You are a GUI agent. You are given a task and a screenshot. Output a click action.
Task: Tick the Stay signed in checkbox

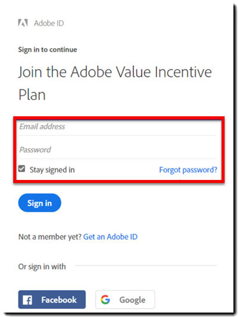(x=21, y=169)
